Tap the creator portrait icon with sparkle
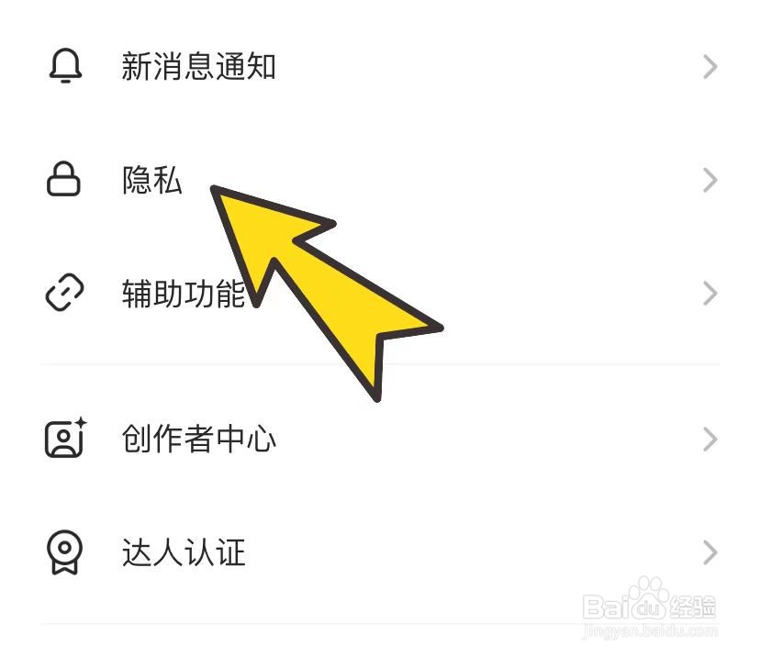760x657 pixels. point(65,438)
